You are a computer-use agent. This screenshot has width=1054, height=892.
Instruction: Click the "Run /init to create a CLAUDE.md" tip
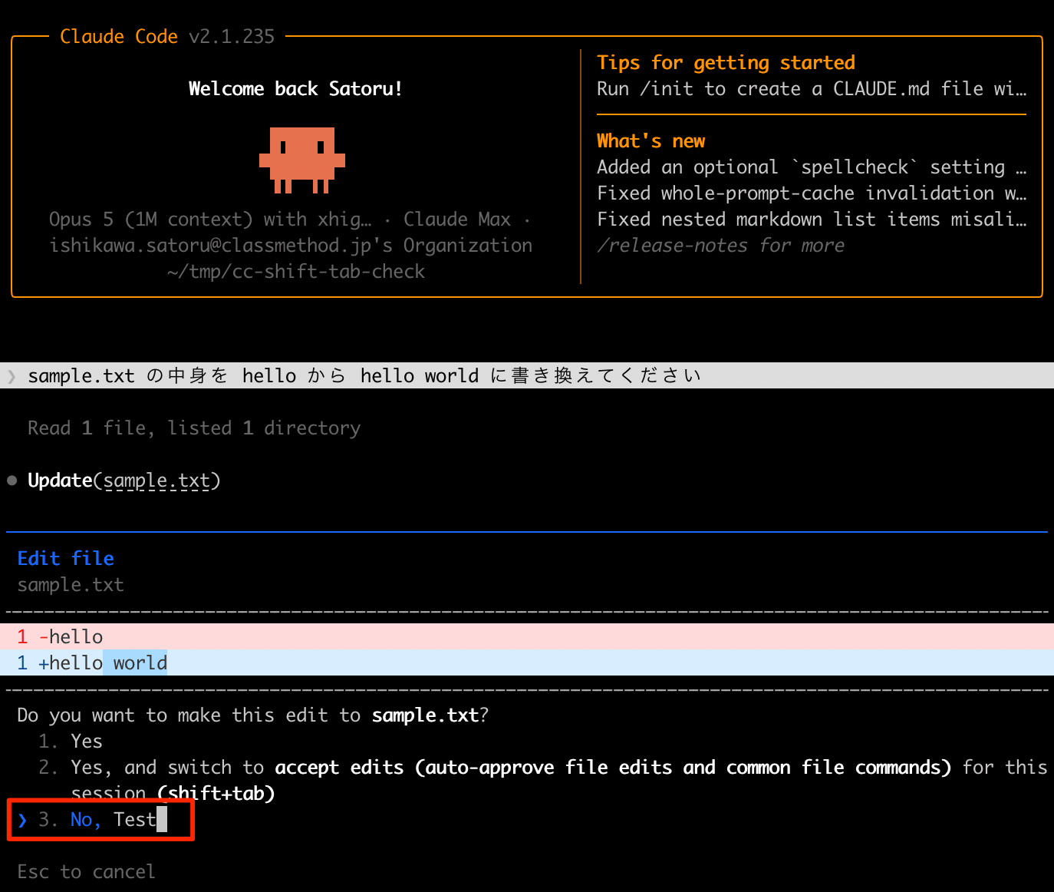(812, 89)
